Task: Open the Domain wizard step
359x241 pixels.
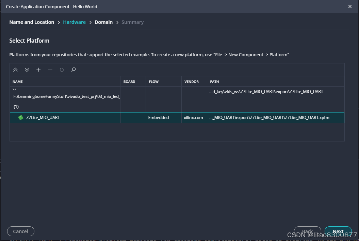Action: click(x=103, y=22)
